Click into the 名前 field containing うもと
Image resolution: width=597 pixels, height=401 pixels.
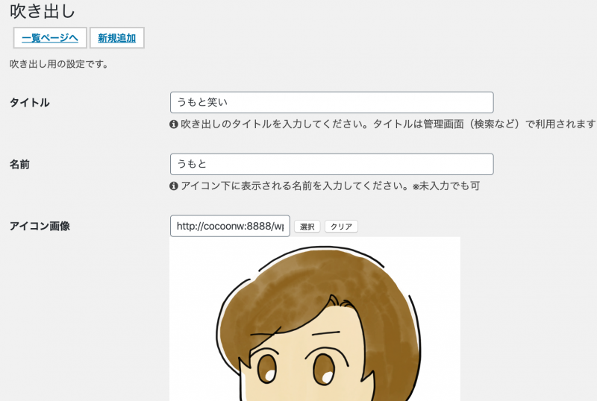tap(331, 165)
